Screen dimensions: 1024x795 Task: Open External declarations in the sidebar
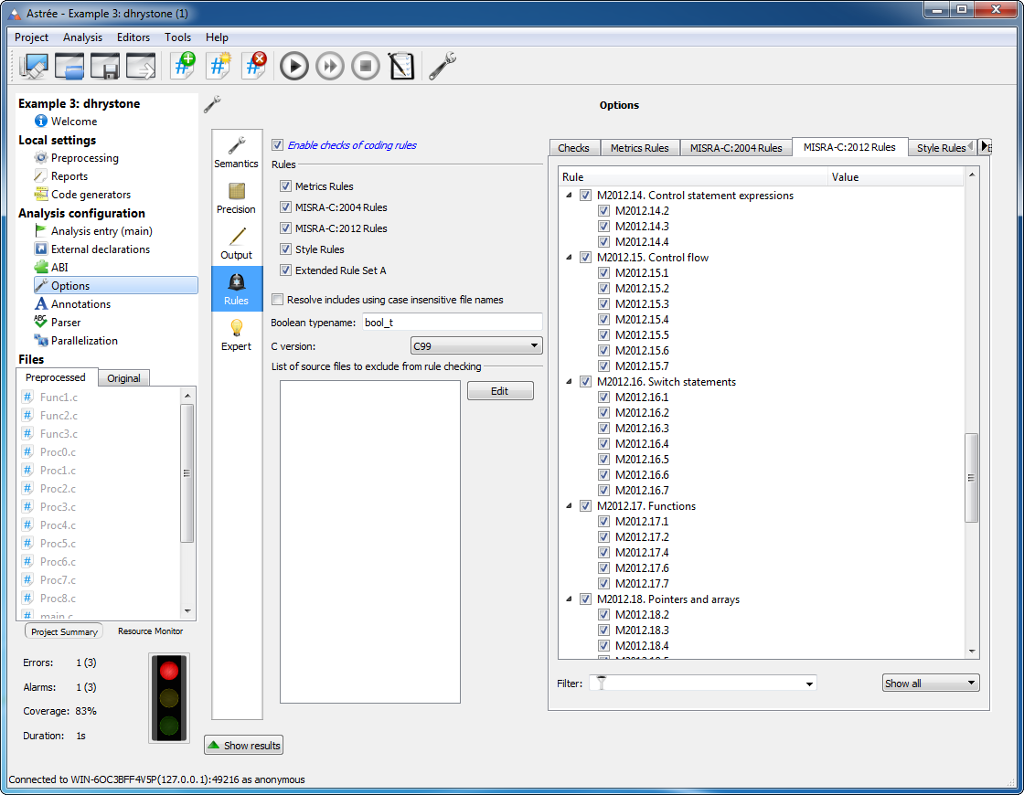click(x=100, y=249)
